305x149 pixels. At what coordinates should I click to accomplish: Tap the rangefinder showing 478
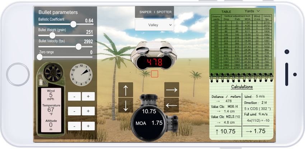click(154, 62)
